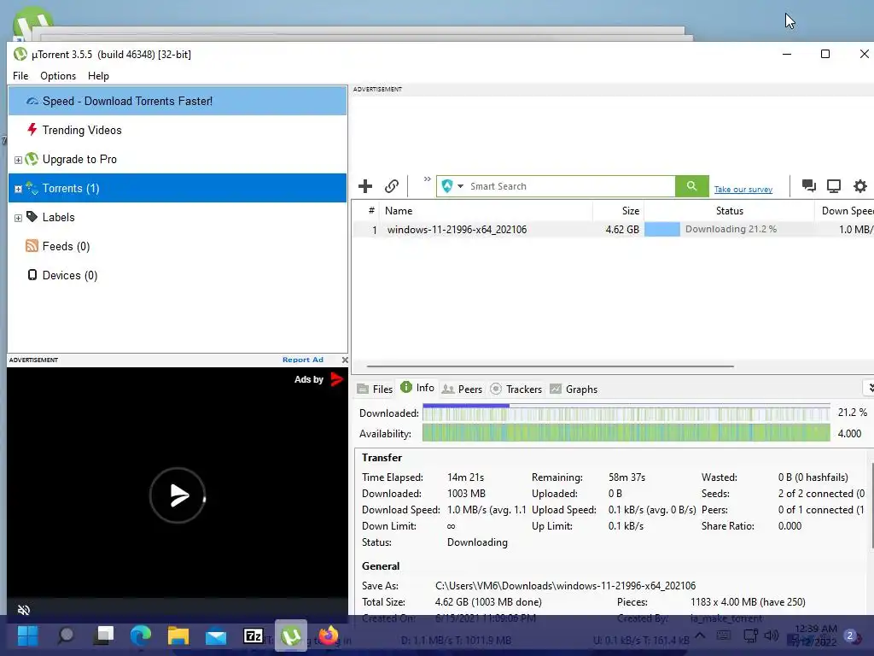This screenshot has width=874, height=656.
Task: Click the Windows Start button on taskbar
Action: click(x=27, y=635)
